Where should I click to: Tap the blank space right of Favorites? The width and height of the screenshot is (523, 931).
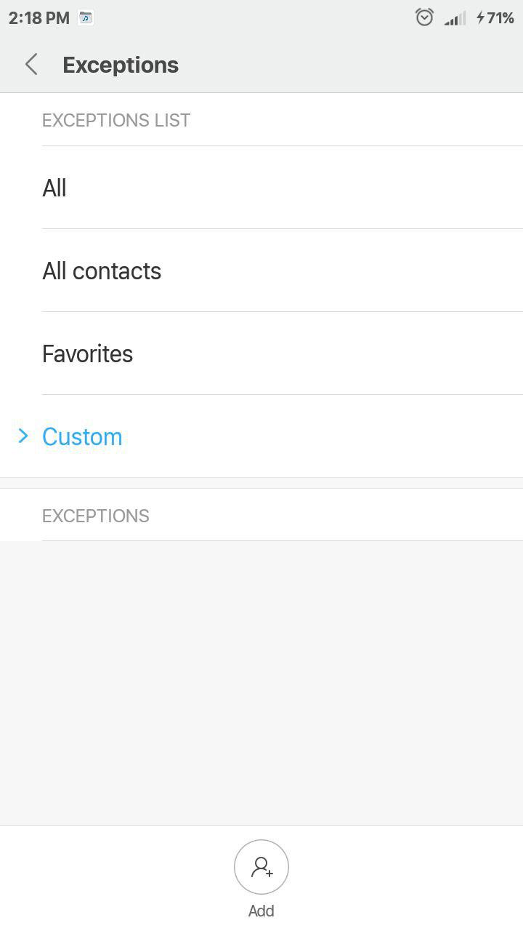(327, 353)
